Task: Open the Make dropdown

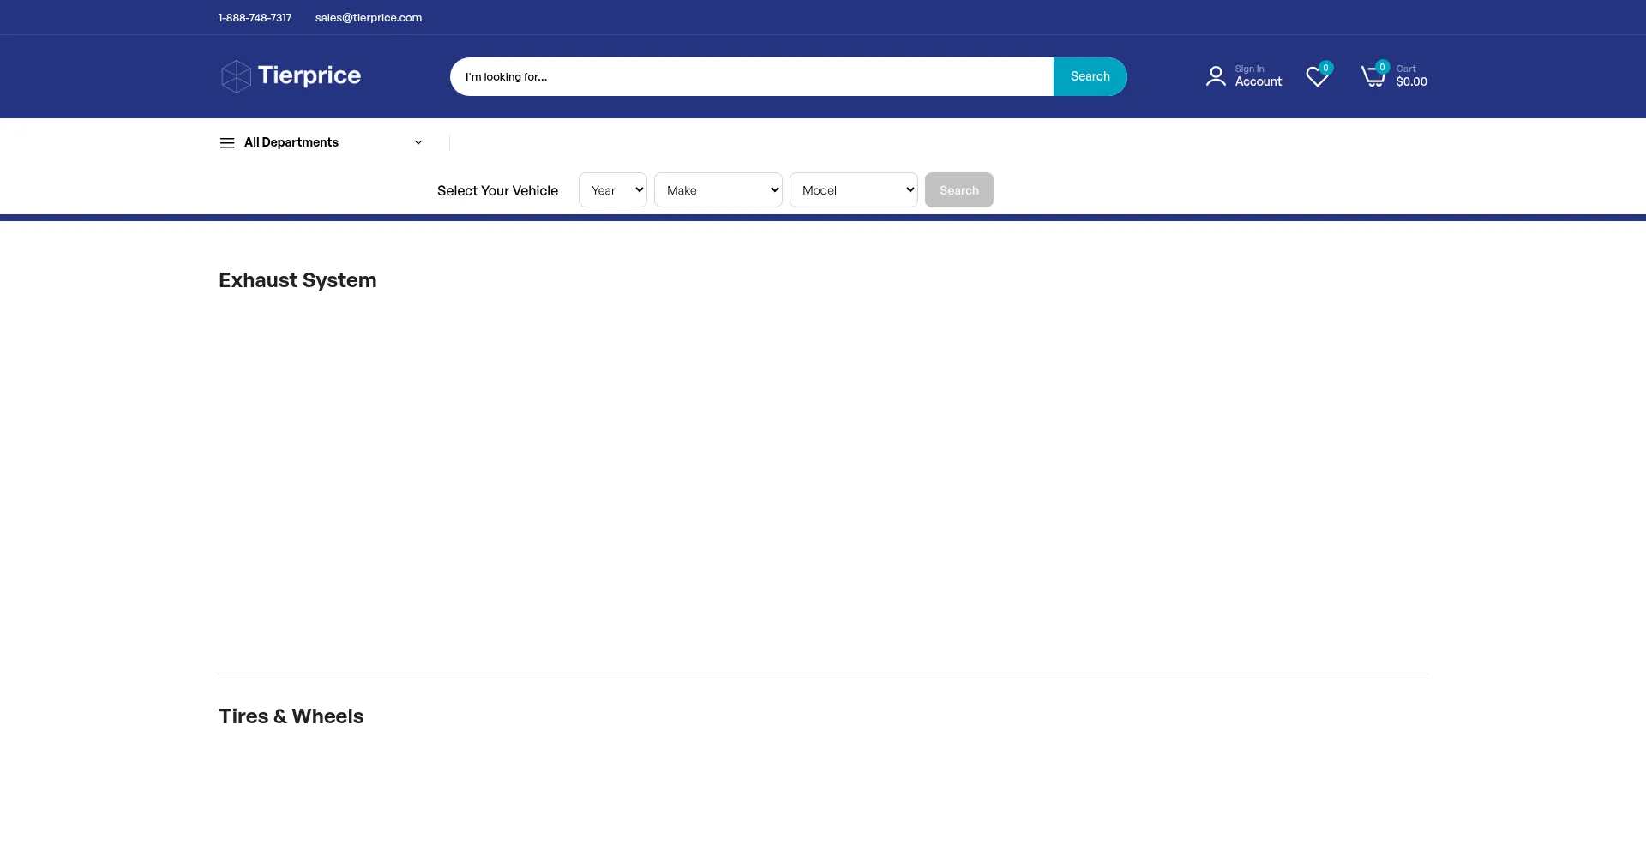Action: click(x=718, y=190)
